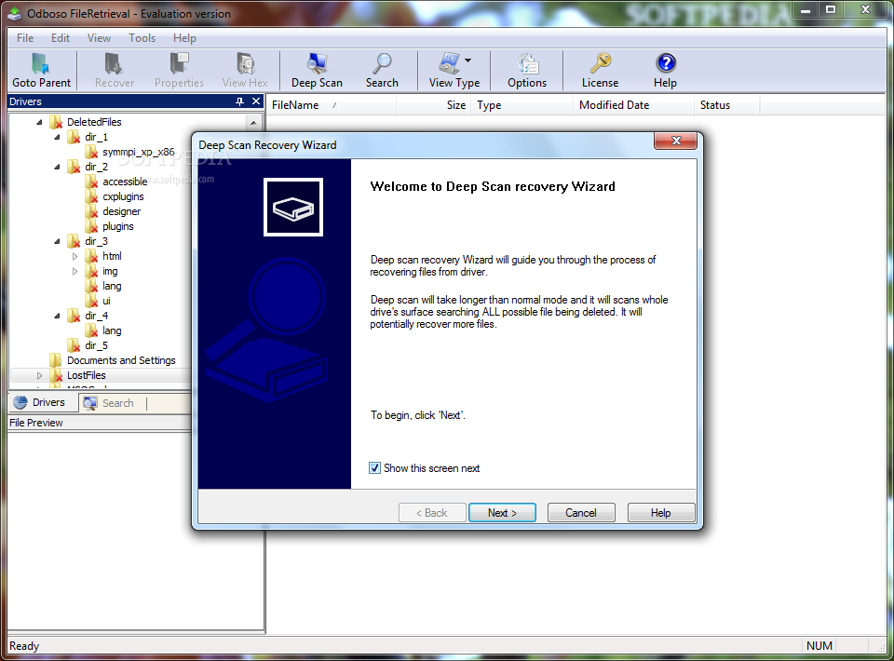
Task: Sort by Size column header
Action: [433, 105]
